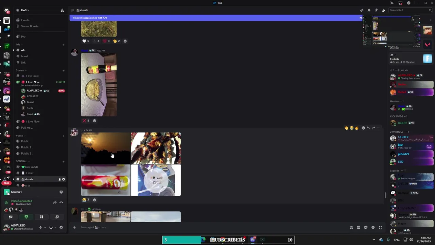Image resolution: width=435 pixels, height=245 pixels.
Task: Toggle the heart reaction showing 5
Action: pyautogui.click(x=86, y=41)
